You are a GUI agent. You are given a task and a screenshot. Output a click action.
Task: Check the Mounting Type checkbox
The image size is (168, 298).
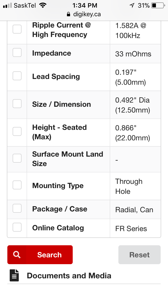17,185
